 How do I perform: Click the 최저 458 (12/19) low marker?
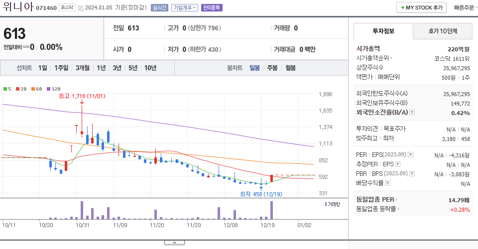click(x=261, y=194)
